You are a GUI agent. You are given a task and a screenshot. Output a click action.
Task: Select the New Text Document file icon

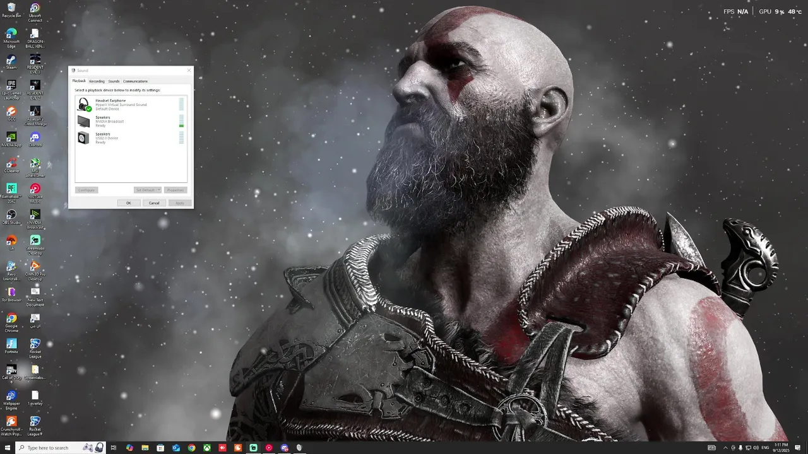coord(35,297)
